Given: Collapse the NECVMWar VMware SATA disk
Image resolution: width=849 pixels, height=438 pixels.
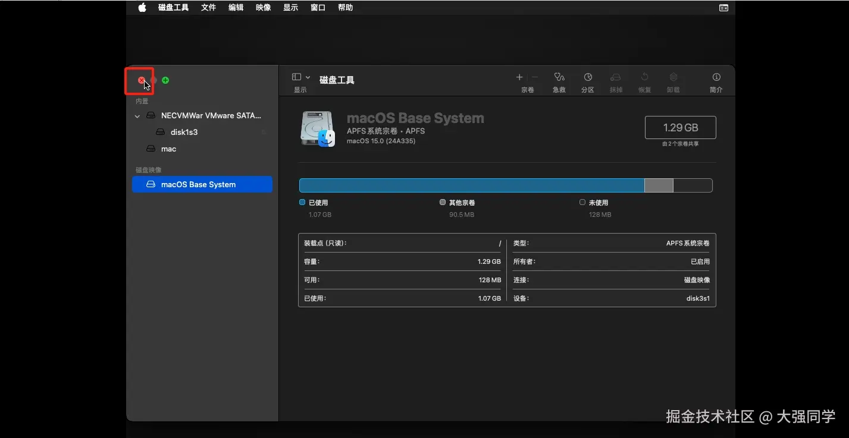Looking at the screenshot, I should pos(137,116).
